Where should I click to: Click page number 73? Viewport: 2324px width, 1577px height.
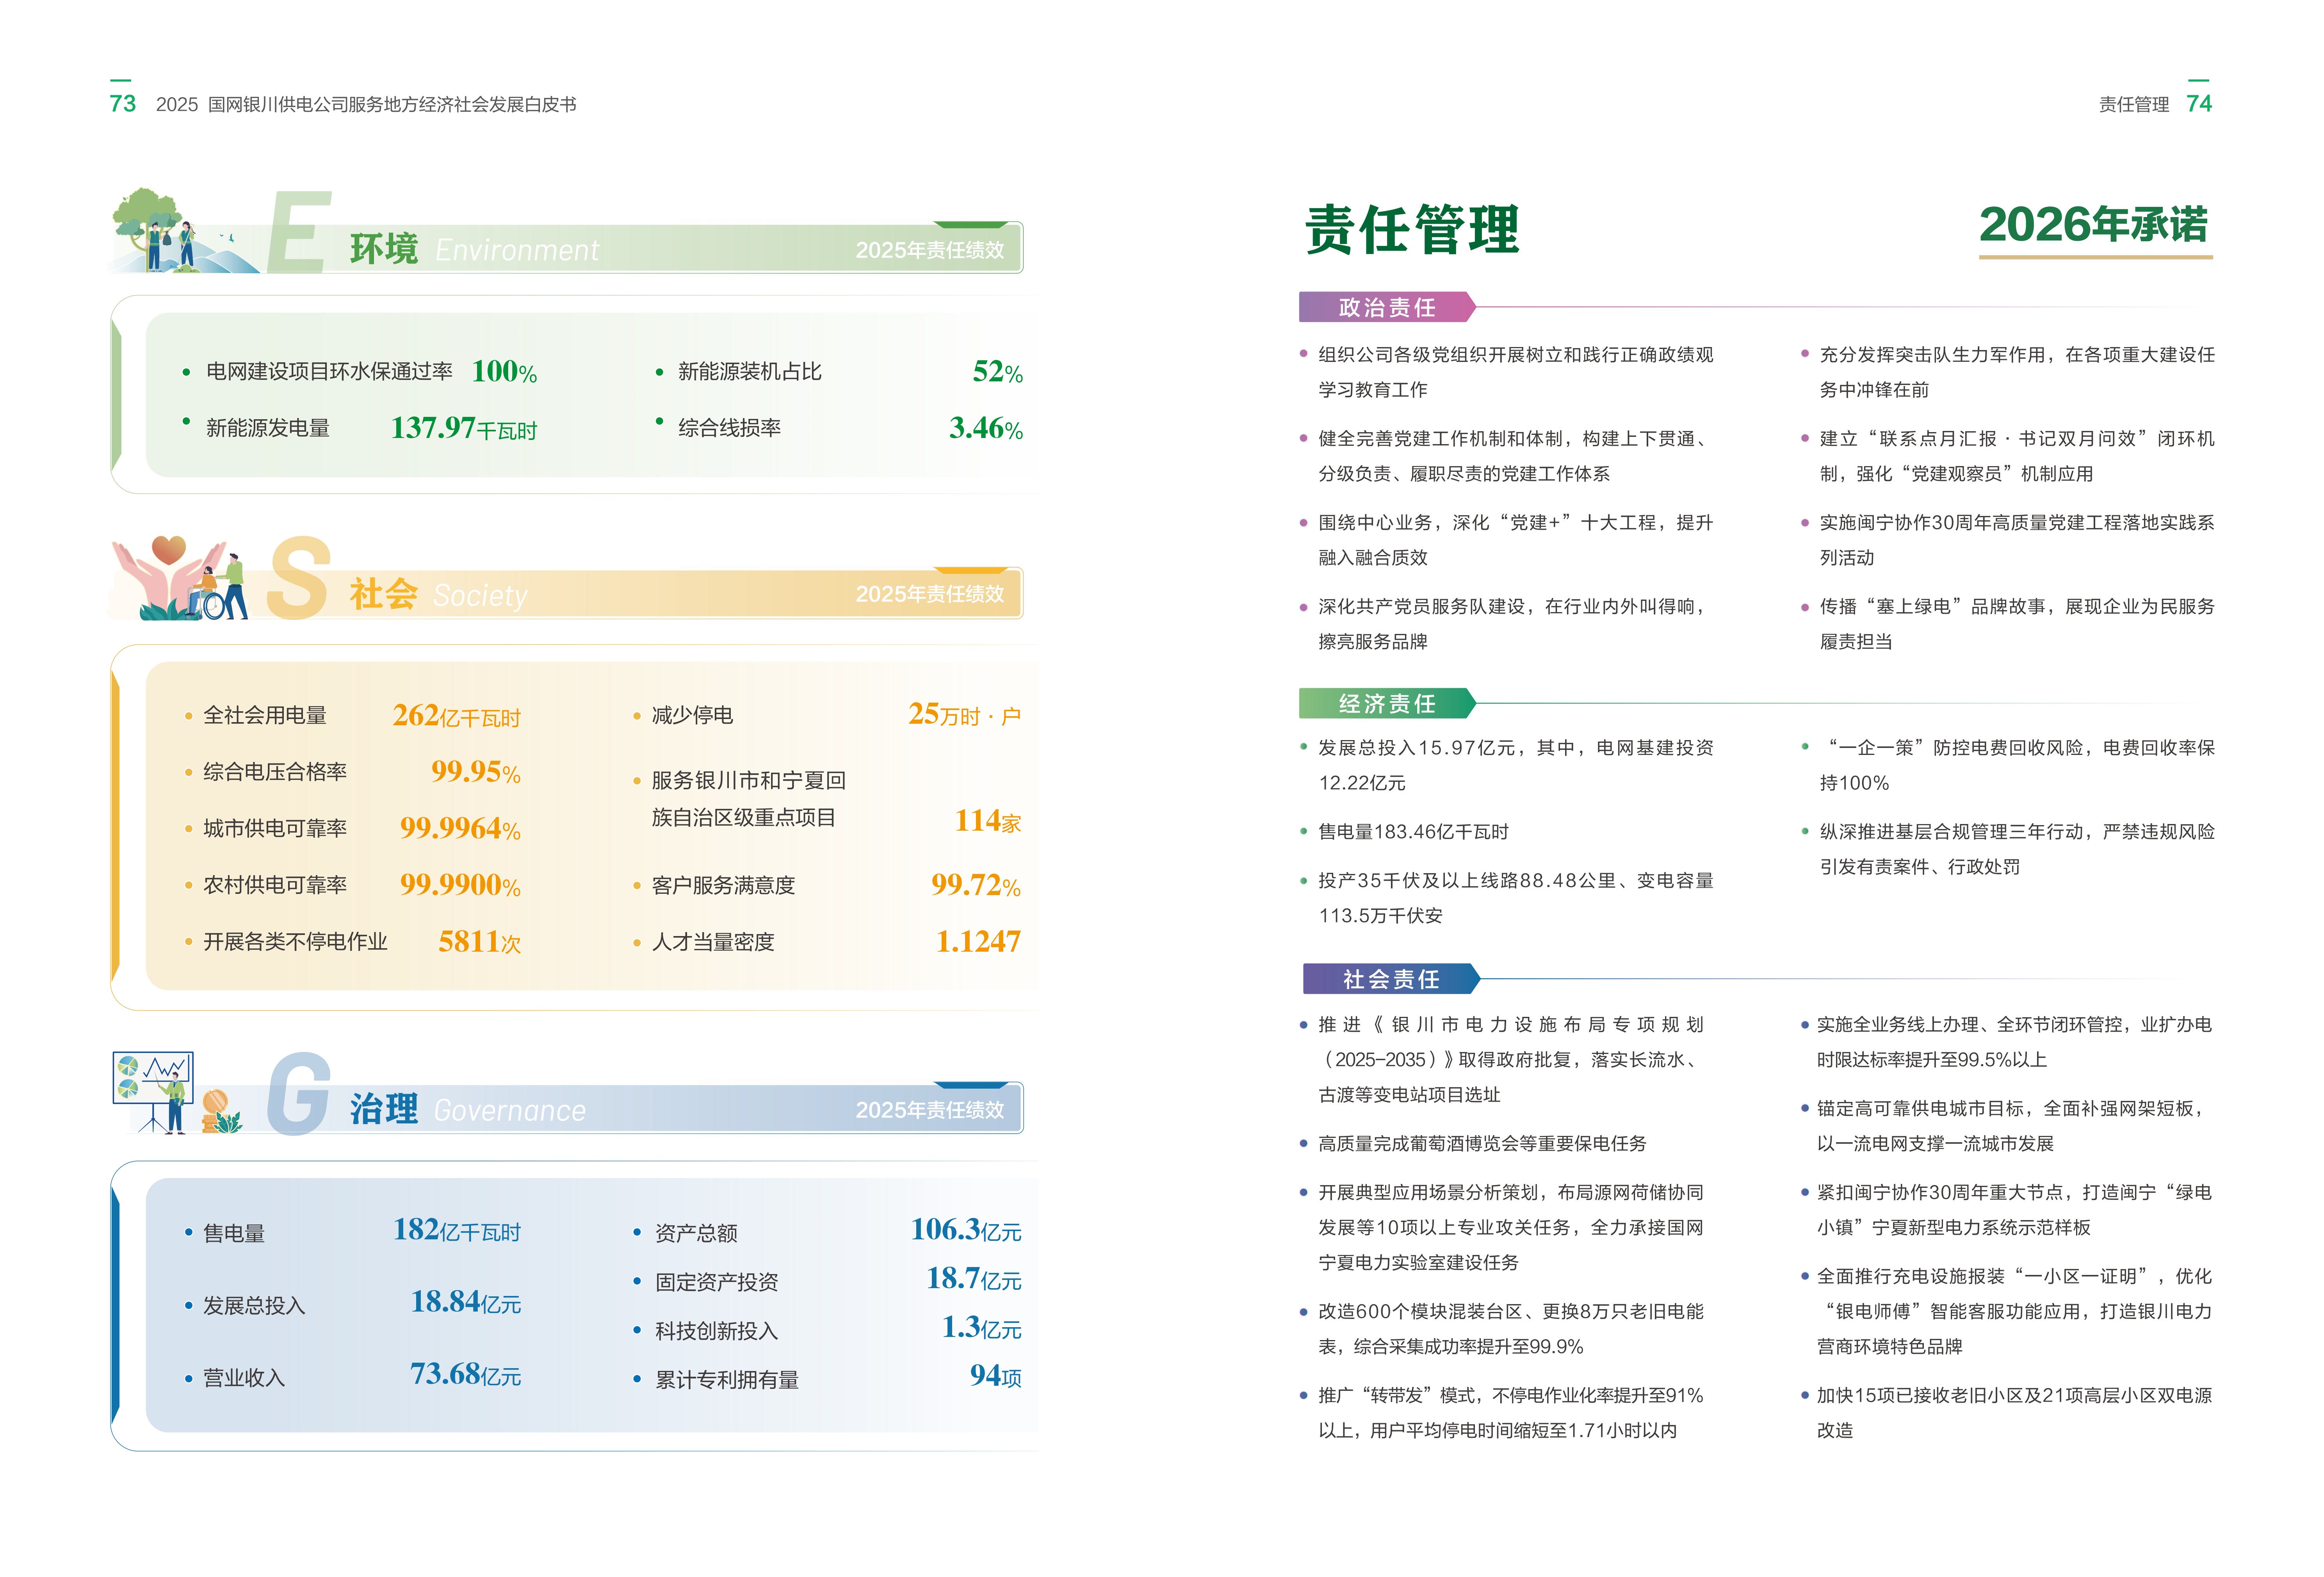(x=122, y=104)
